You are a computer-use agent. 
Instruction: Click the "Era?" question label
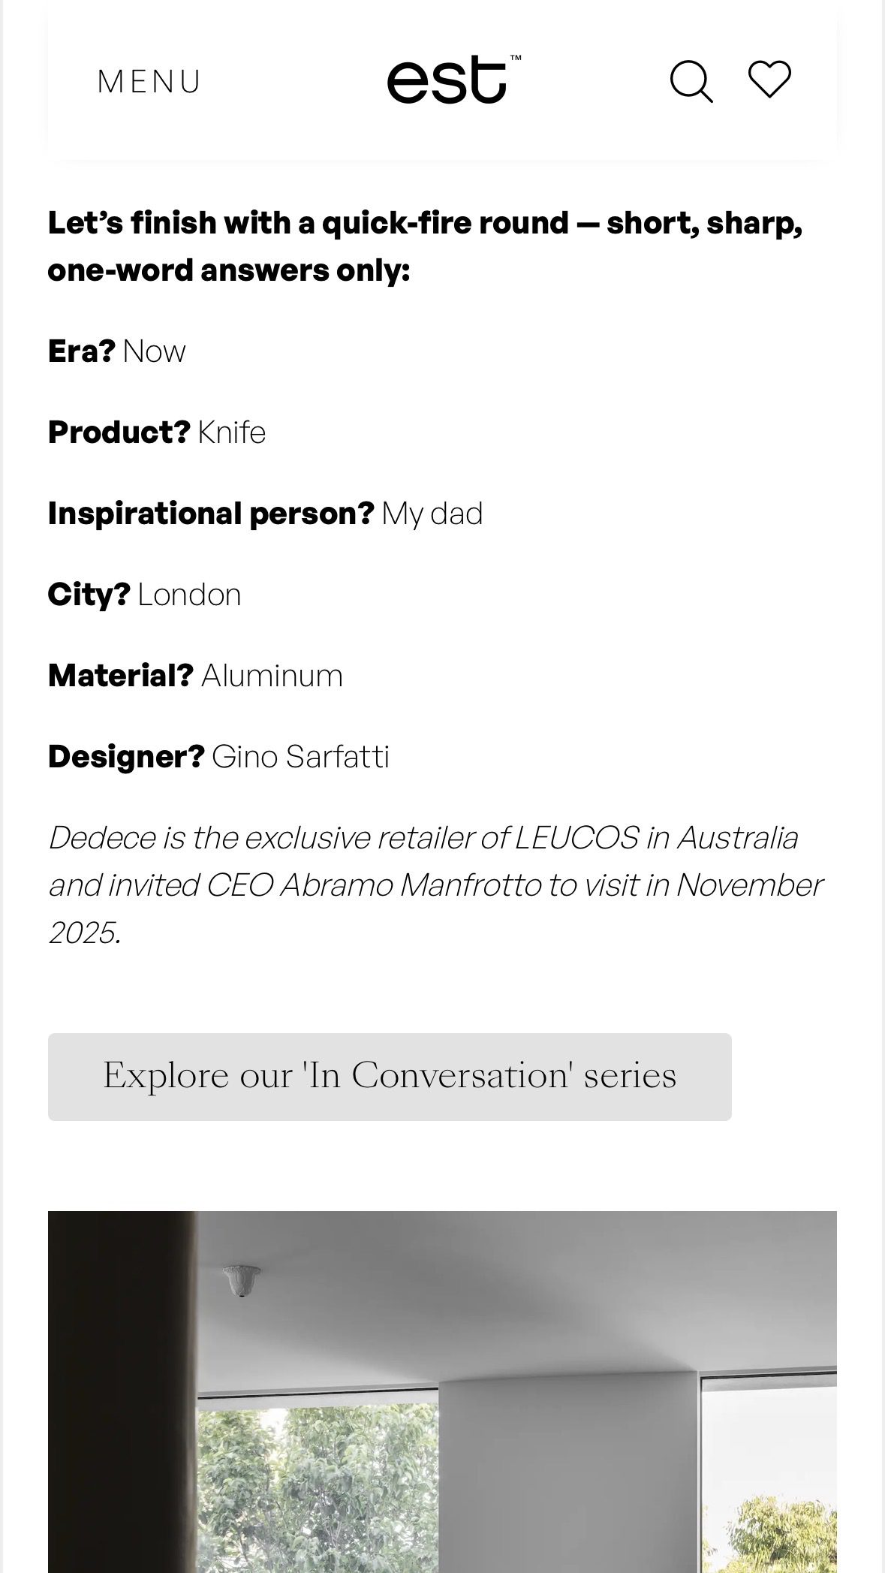tap(81, 351)
